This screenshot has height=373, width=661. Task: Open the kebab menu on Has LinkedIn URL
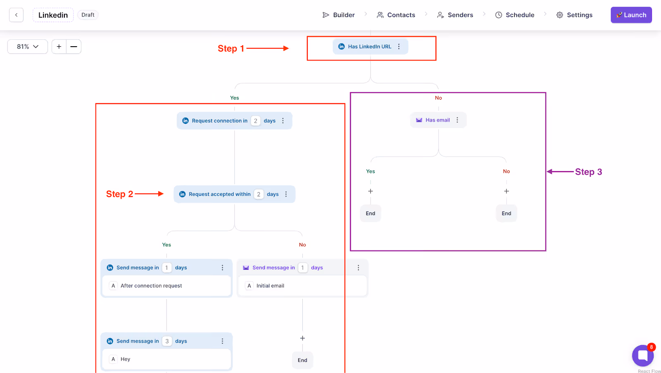coord(399,46)
